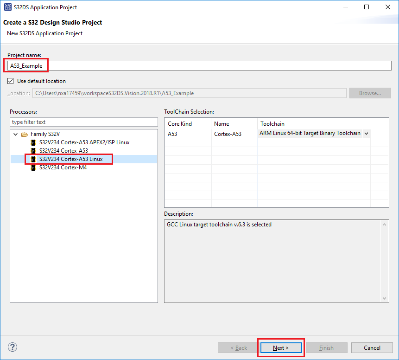Click the Next button
The width and height of the screenshot is (399, 360).
[x=281, y=348]
